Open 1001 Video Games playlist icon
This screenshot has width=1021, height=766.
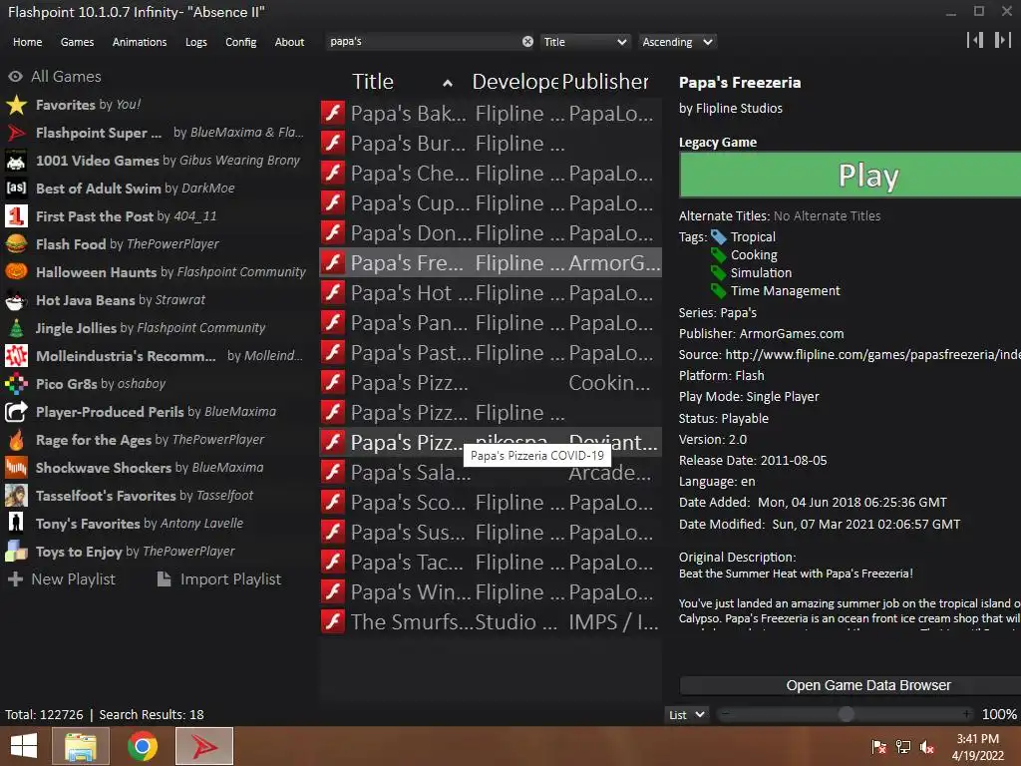[x=16, y=161]
